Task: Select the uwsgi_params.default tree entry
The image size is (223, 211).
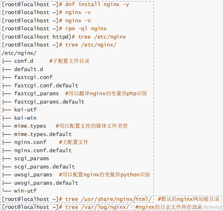Action: pyautogui.click(x=46, y=183)
